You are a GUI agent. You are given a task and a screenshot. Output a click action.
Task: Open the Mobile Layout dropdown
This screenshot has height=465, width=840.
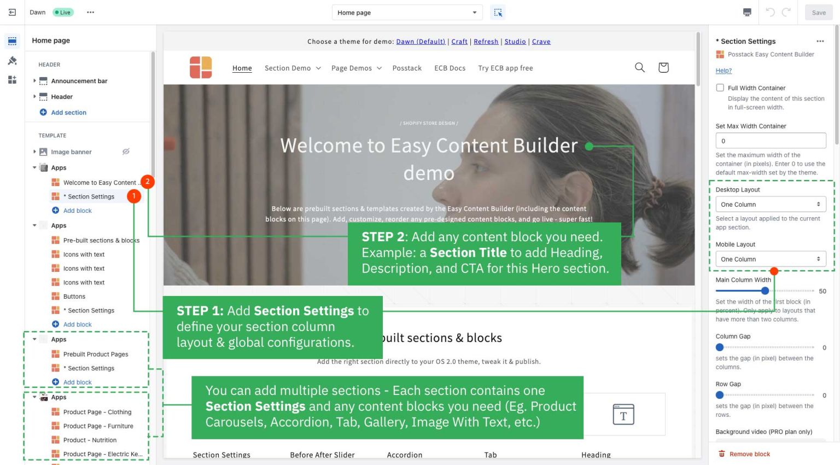pyautogui.click(x=770, y=259)
